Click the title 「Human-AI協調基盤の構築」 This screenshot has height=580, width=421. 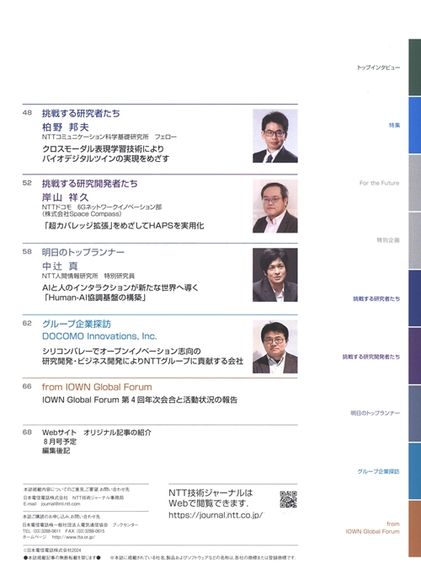tap(93, 298)
